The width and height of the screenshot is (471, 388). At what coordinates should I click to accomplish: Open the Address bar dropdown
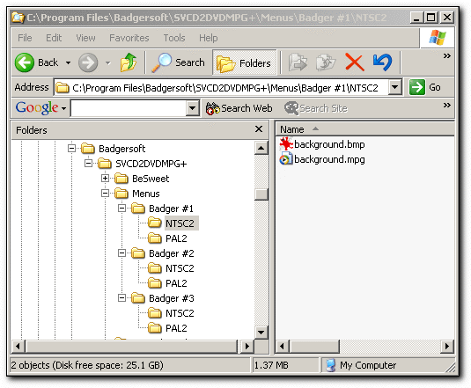click(395, 87)
